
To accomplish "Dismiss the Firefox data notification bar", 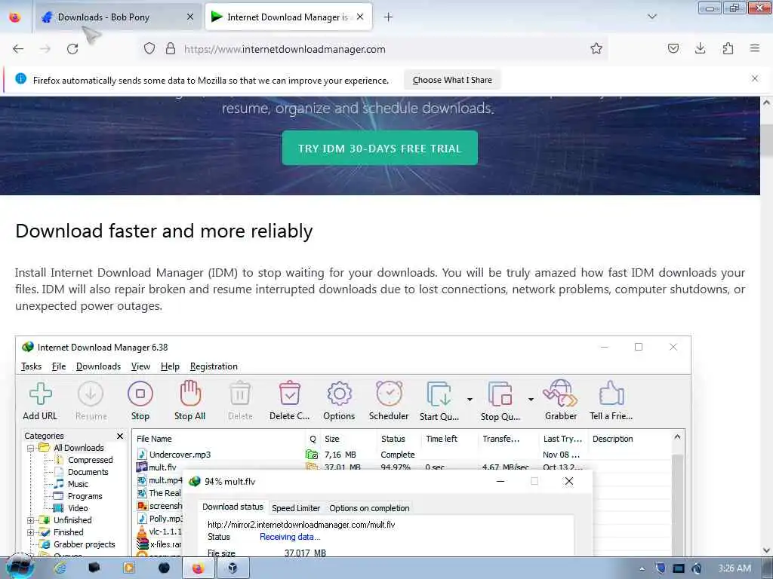I will [x=755, y=78].
